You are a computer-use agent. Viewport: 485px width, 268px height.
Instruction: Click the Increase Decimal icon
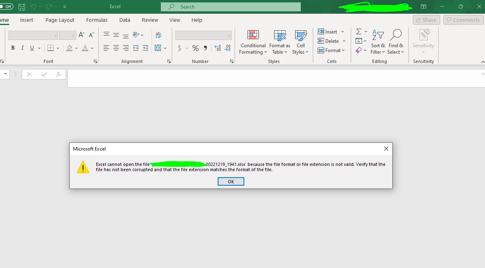click(x=218, y=48)
